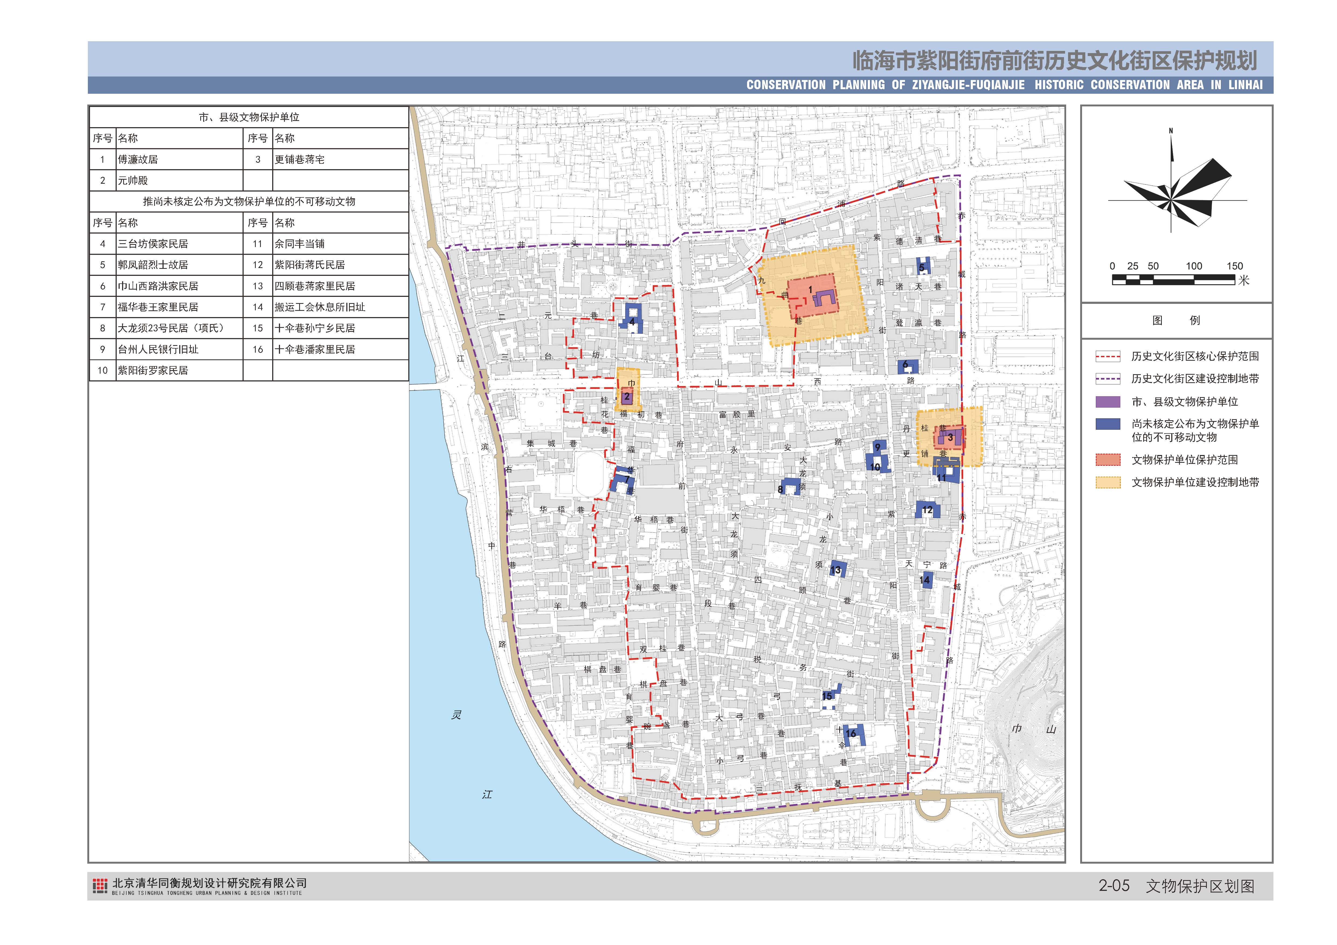Click the purple legend swatch for 市、县级文物保护单位
The width and height of the screenshot is (1337, 945).
point(1108,401)
